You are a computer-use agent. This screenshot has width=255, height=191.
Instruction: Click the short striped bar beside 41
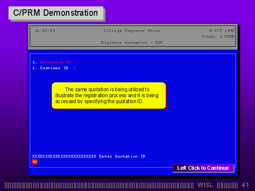click(x=227, y=185)
